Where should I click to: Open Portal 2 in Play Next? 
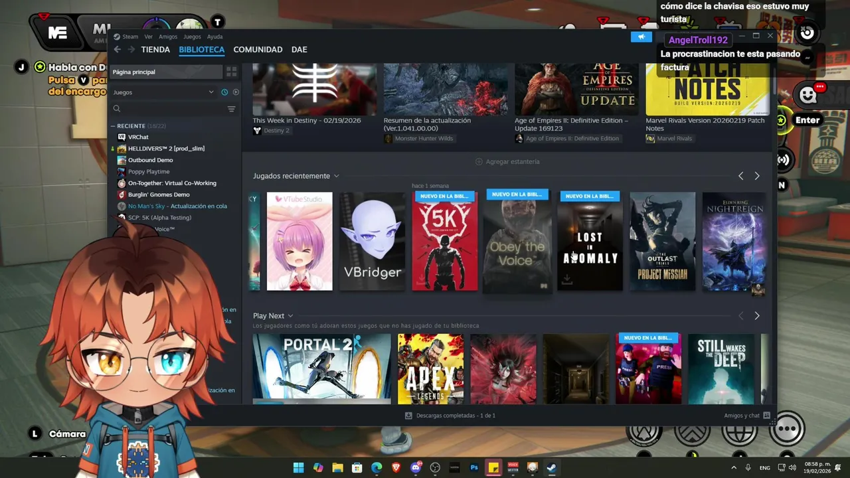[321, 369]
